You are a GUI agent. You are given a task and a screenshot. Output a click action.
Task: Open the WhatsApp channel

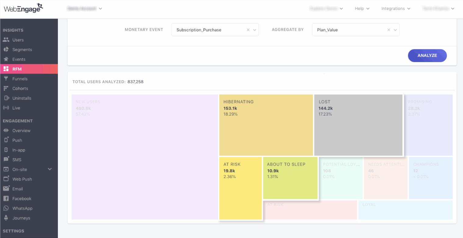point(7,208)
